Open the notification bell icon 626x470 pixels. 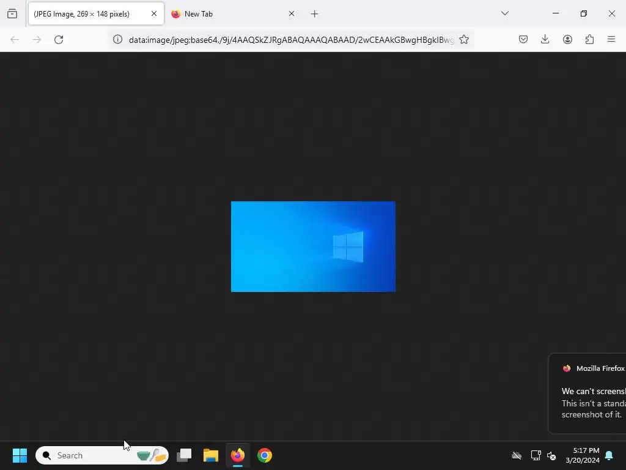click(609, 455)
